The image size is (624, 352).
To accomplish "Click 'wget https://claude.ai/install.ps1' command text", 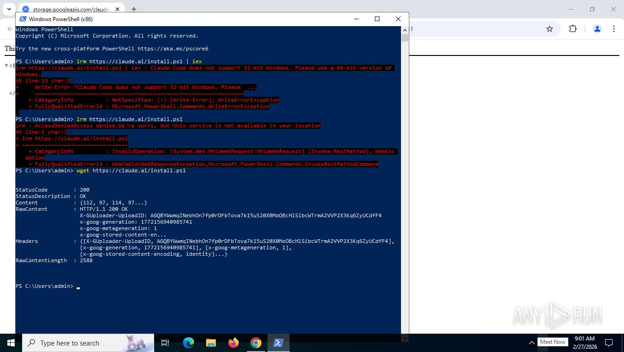I will pos(131,170).
